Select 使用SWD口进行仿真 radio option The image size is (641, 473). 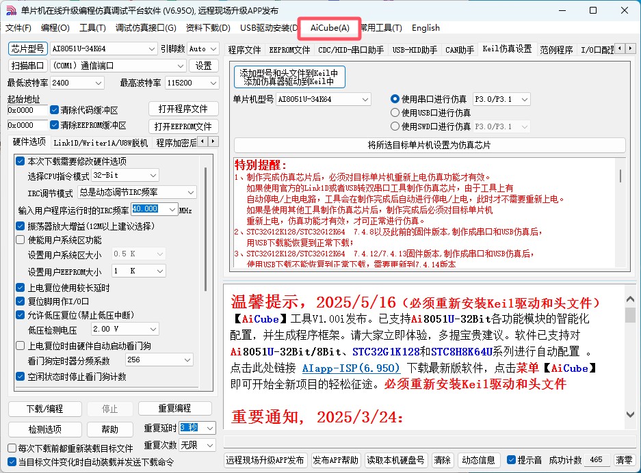click(x=395, y=126)
